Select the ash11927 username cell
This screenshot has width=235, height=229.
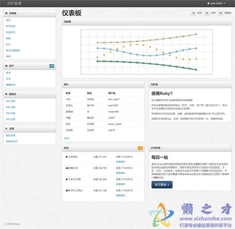(113, 105)
